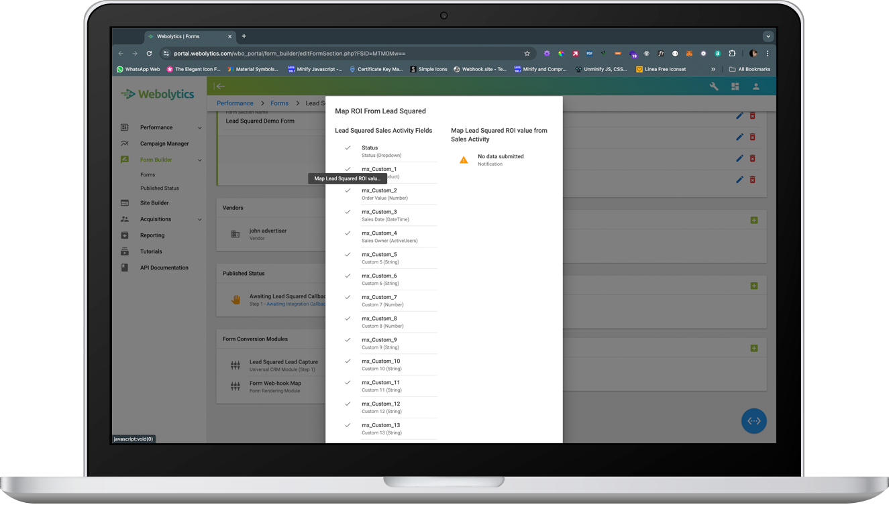The height and width of the screenshot is (523, 889).
Task: Toggle the checkmark for mx_Custom_1
Action: (x=347, y=169)
